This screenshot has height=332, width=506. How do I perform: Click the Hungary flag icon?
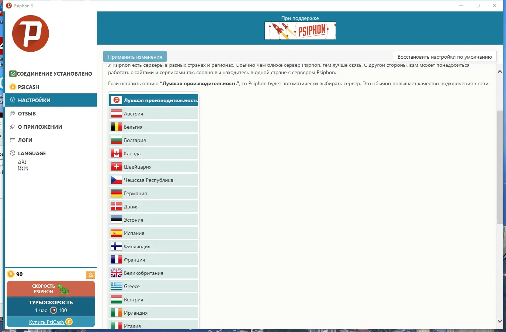click(117, 300)
